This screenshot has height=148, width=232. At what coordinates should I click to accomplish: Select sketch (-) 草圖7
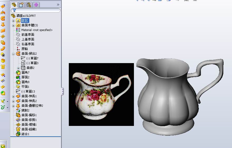coord(32,58)
